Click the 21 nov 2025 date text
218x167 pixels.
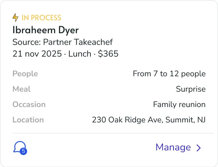(37, 54)
